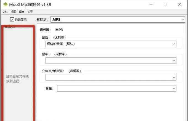The image size is (188, 121).
Task: Open the 关于 menu
Action: click(30, 12)
